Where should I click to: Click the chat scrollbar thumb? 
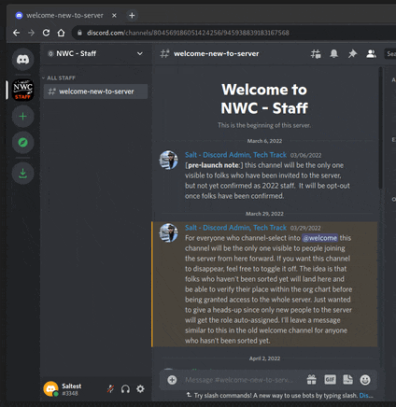click(x=380, y=128)
